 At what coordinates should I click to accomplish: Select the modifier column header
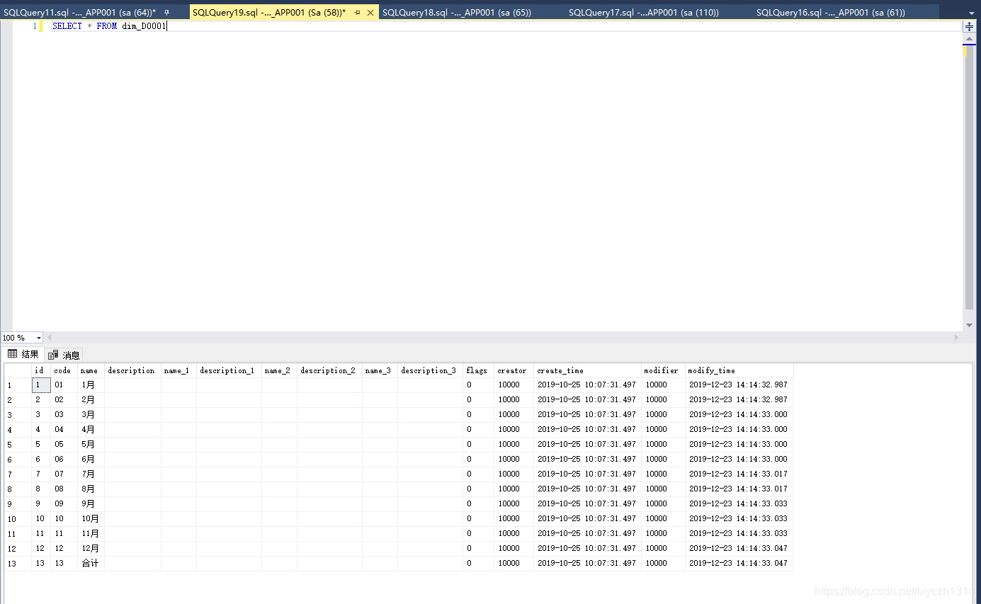click(663, 370)
